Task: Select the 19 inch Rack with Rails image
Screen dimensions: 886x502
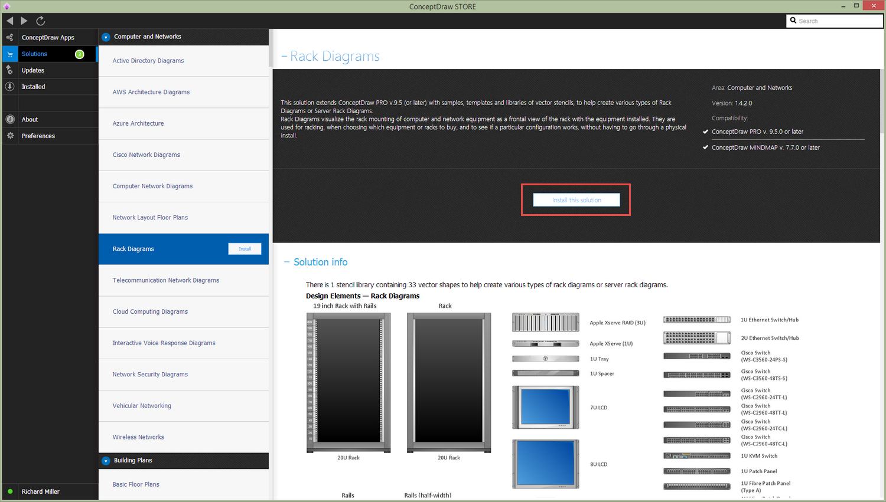Action: pos(348,383)
